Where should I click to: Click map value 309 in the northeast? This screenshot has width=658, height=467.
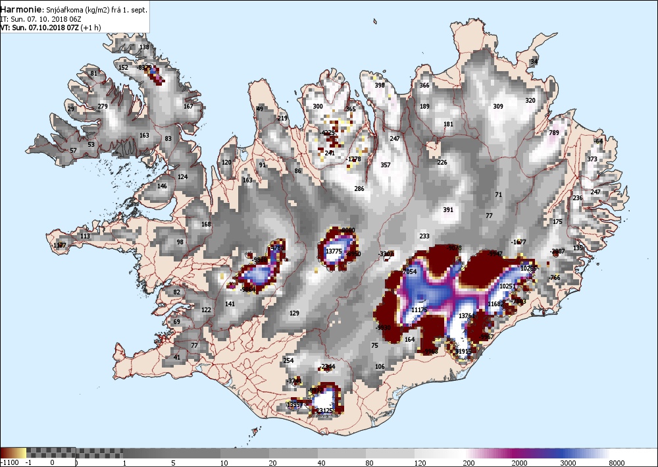498,106
